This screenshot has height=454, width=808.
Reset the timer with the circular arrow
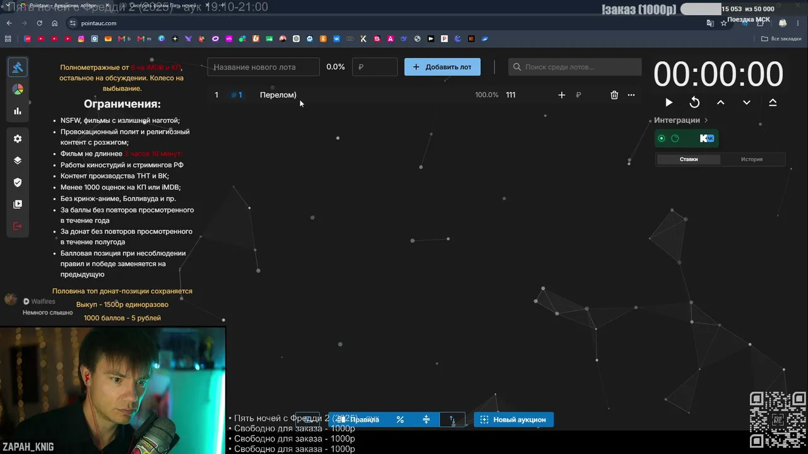click(695, 103)
